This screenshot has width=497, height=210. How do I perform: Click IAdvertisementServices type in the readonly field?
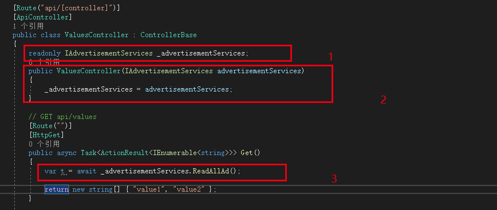pos(109,53)
